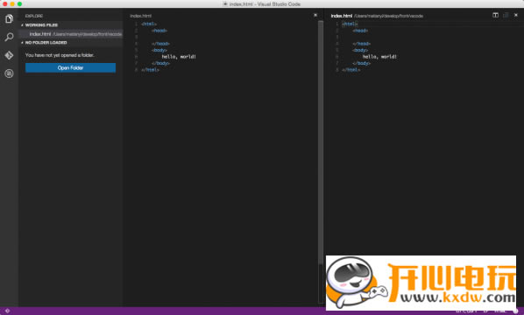Click 'hello, world!' in the left editor
Screen dimensions: 524x315
click(179, 57)
